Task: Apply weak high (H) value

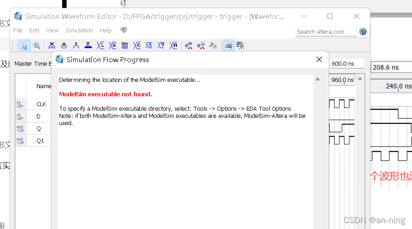Action: coord(113,45)
